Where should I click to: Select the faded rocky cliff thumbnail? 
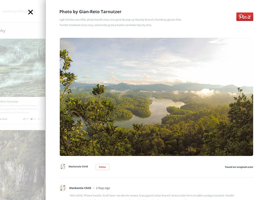point(23,165)
